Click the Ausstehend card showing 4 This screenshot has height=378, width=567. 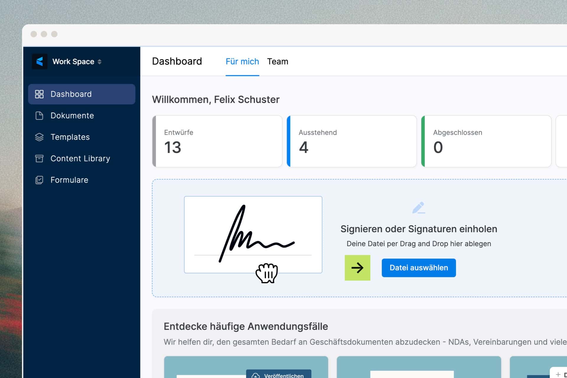tap(352, 141)
